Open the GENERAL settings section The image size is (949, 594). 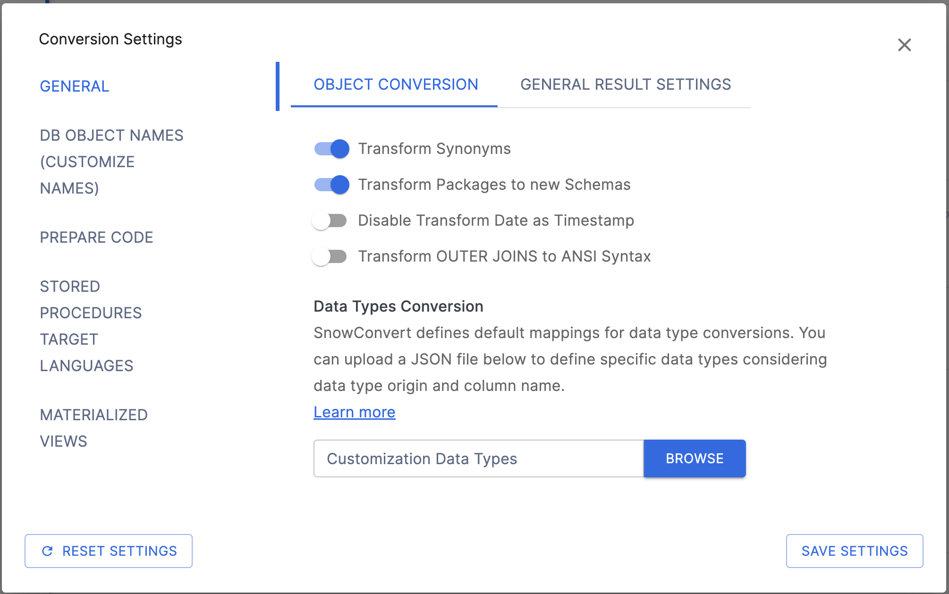pos(74,86)
